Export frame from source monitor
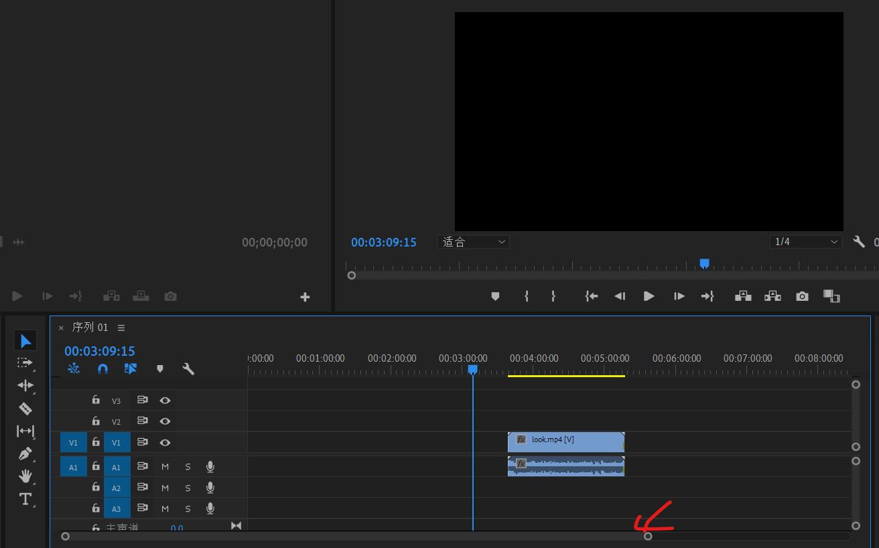This screenshot has width=879, height=548. [x=170, y=296]
